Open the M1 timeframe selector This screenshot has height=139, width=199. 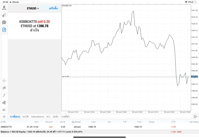coord(4,110)
